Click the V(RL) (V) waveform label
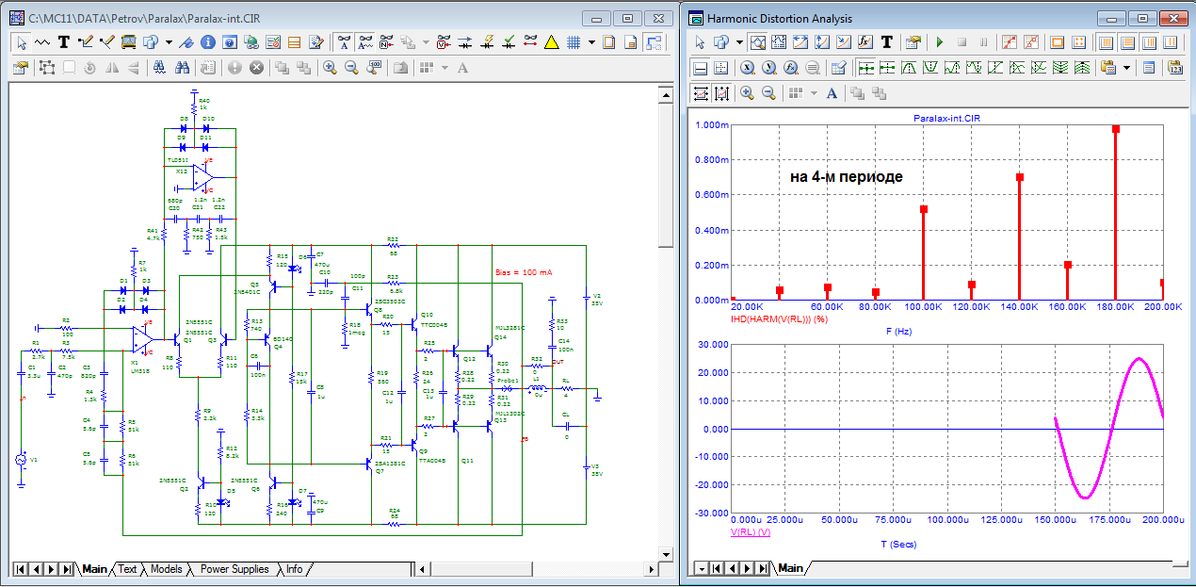Screen dimensions: 1196x587 click(x=751, y=532)
